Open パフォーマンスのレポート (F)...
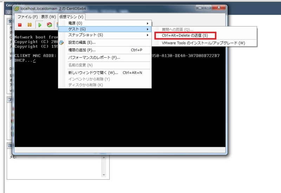Screen dimensions: 281x193 pyautogui.click(x=105, y=58)
